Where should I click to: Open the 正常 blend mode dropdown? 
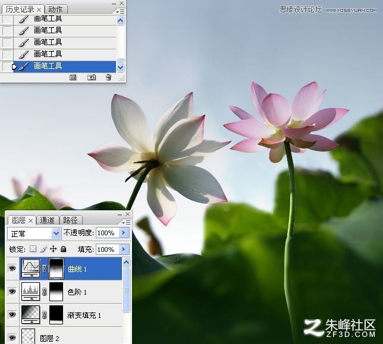(56, 233)
